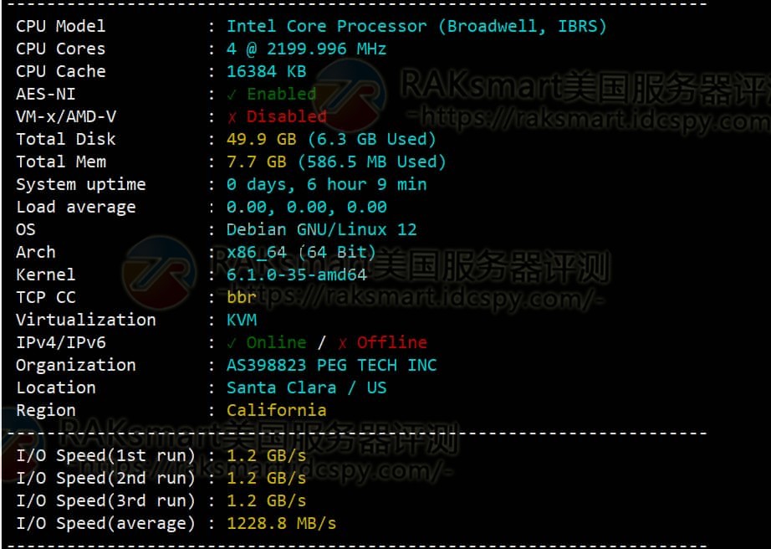This screenshot has height=549, width=771.
Task: Click the green checkmark before Online
Action: click(x=232, y=342)
